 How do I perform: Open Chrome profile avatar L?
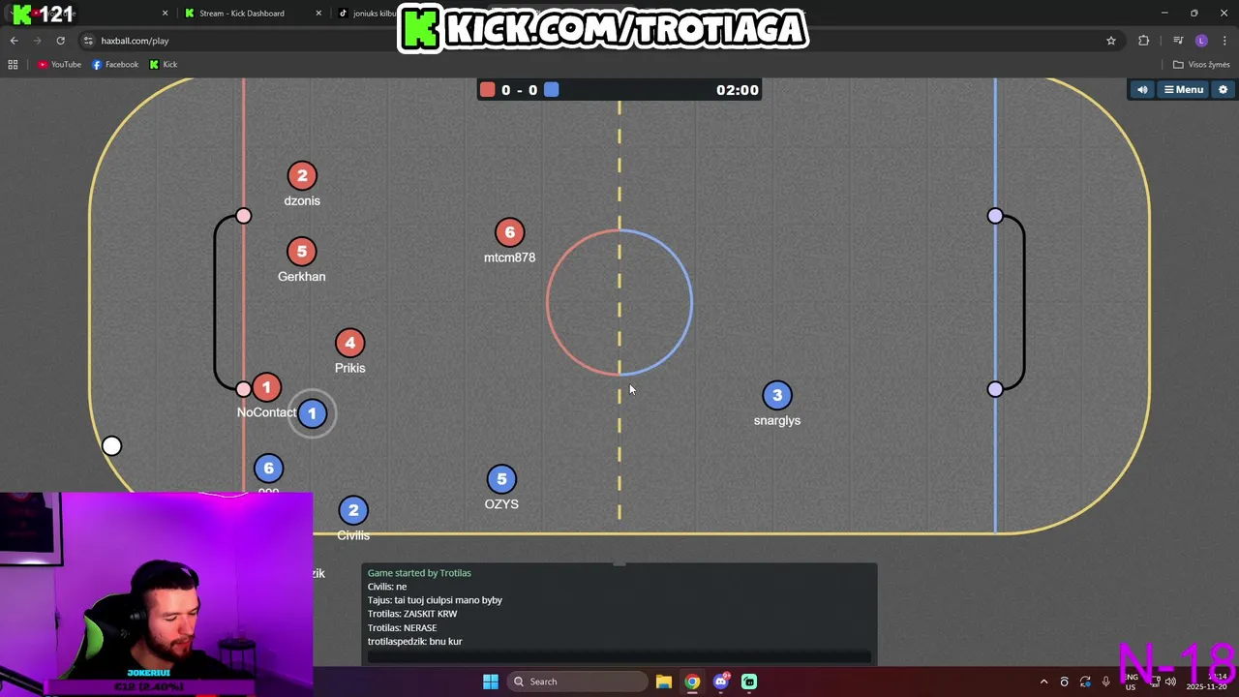1201,41
